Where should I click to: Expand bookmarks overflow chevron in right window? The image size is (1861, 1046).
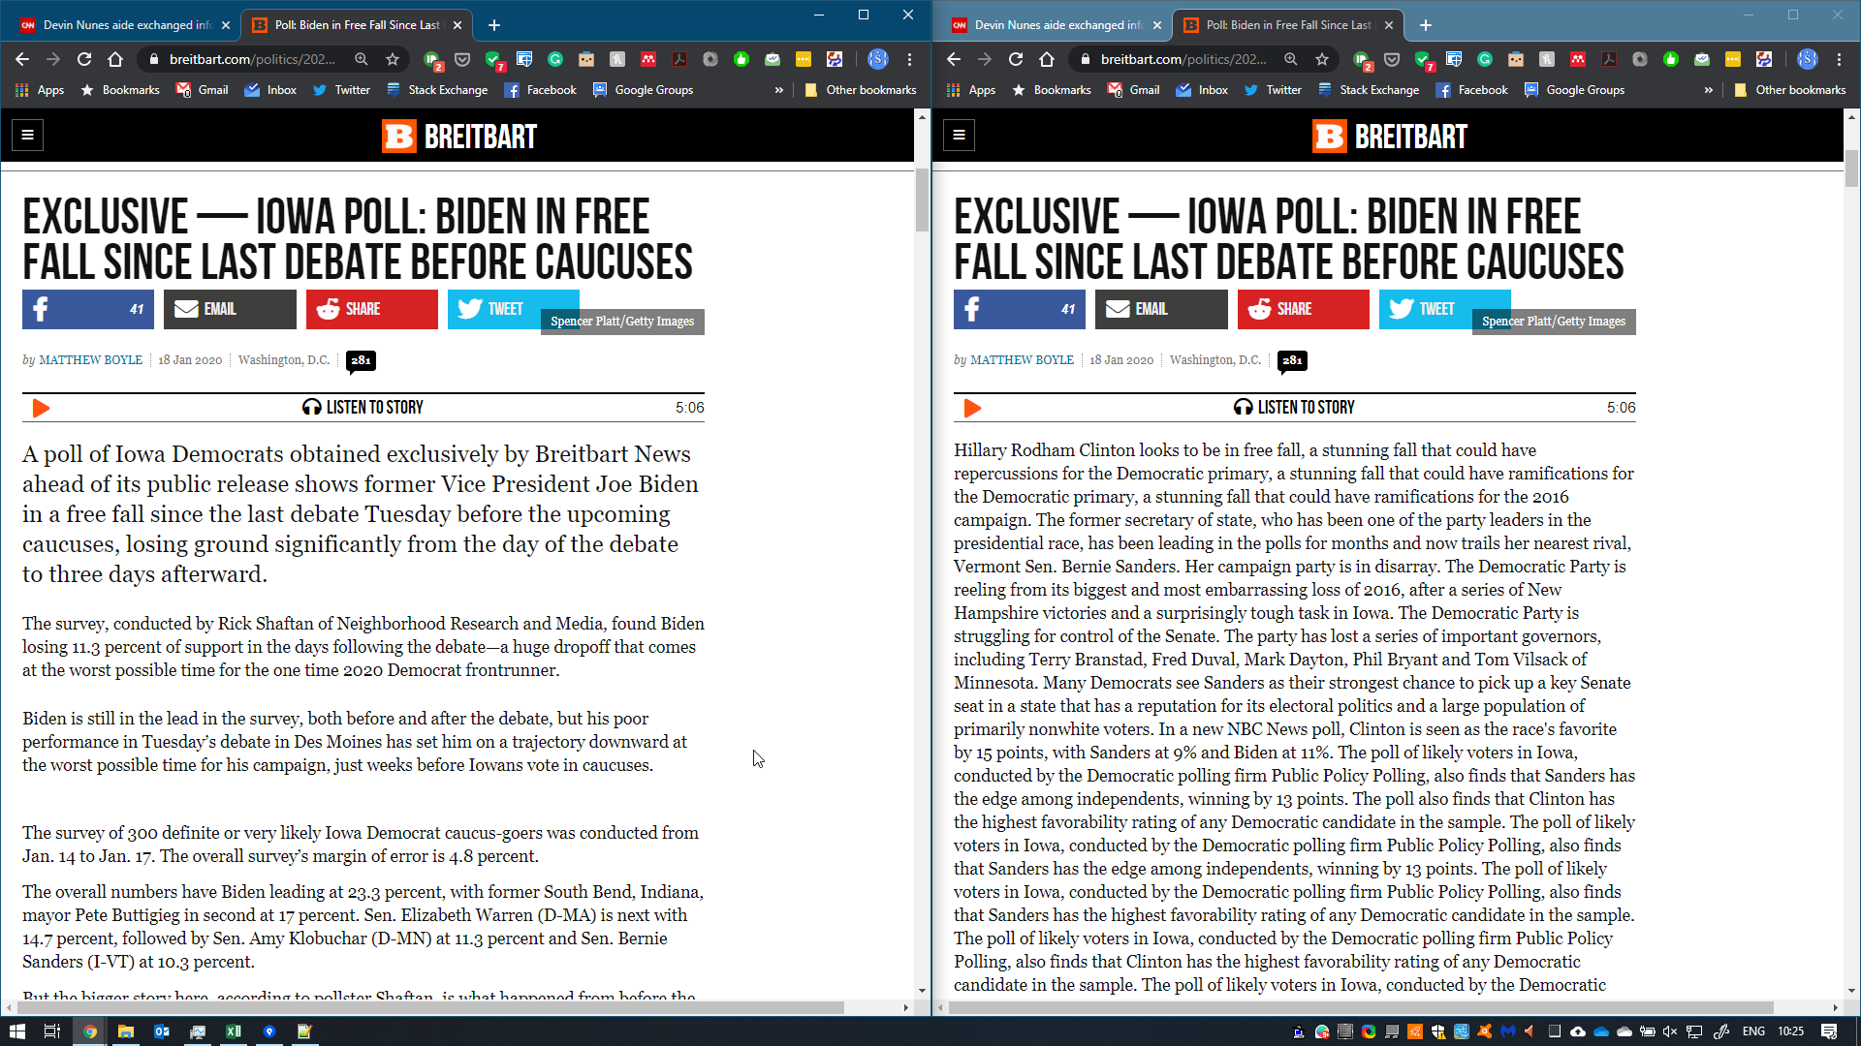(x=1708, y=90)
